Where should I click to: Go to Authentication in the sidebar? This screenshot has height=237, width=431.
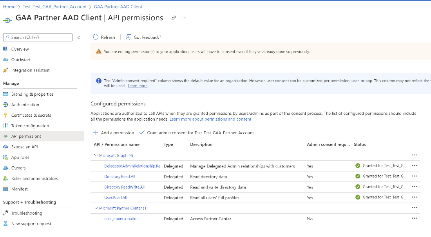[25, 105]
